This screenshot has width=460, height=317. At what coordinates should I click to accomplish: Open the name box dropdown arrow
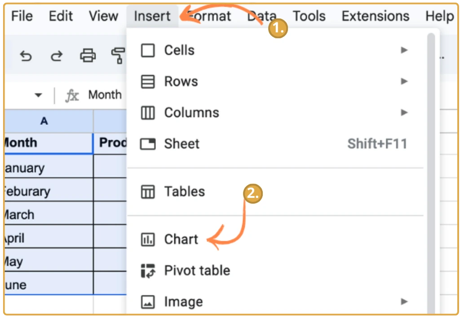(x=38, y=95)
